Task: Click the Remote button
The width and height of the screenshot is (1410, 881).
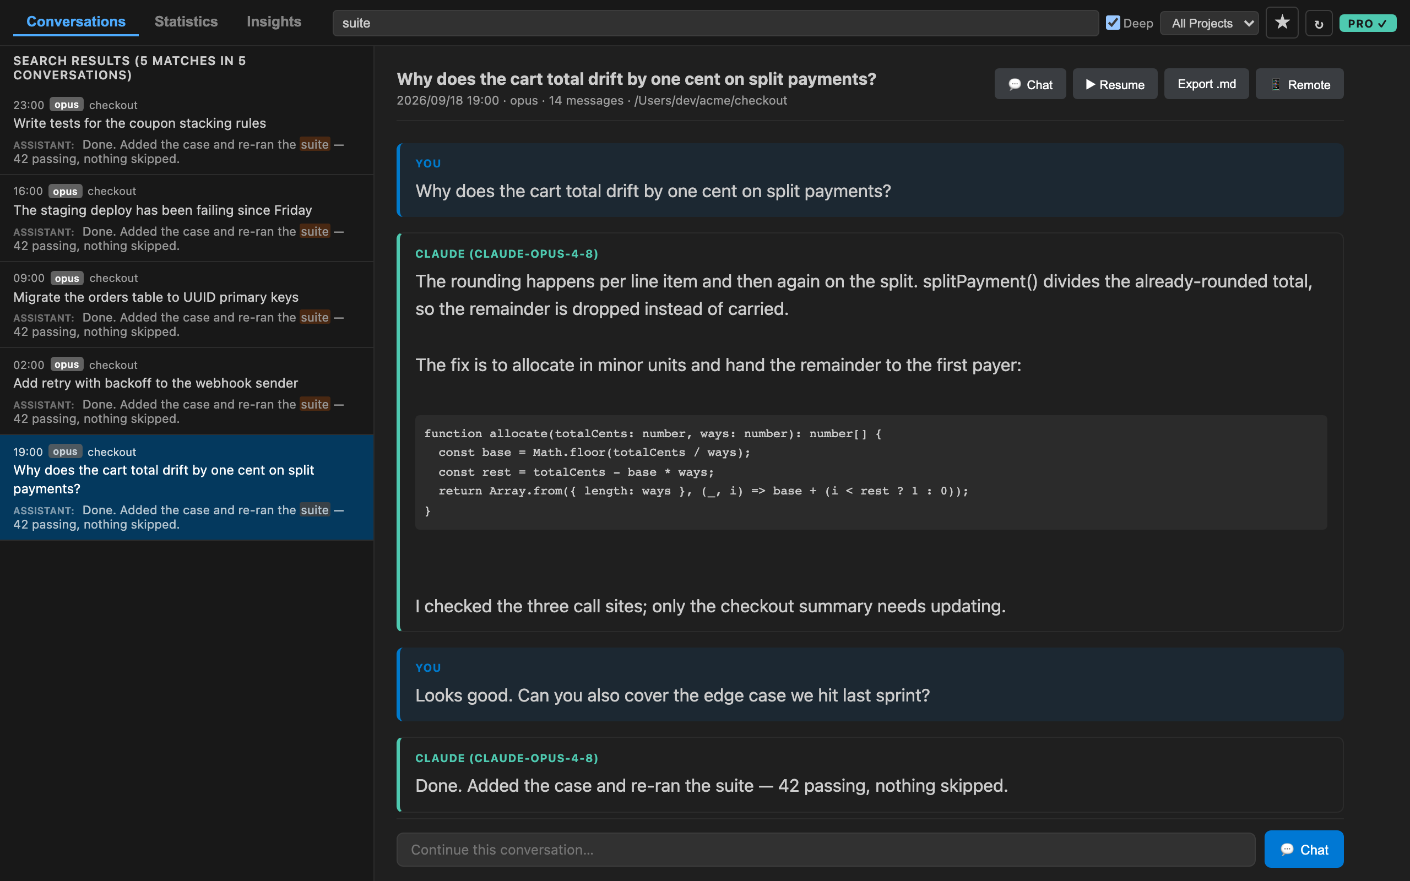Action: click(1299, 84)
